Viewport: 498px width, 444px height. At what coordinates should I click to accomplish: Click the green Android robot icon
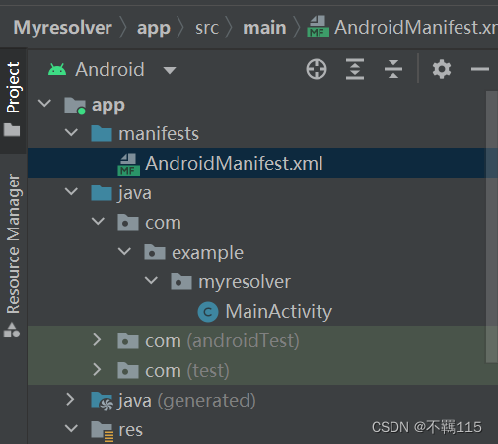point(57,69)
